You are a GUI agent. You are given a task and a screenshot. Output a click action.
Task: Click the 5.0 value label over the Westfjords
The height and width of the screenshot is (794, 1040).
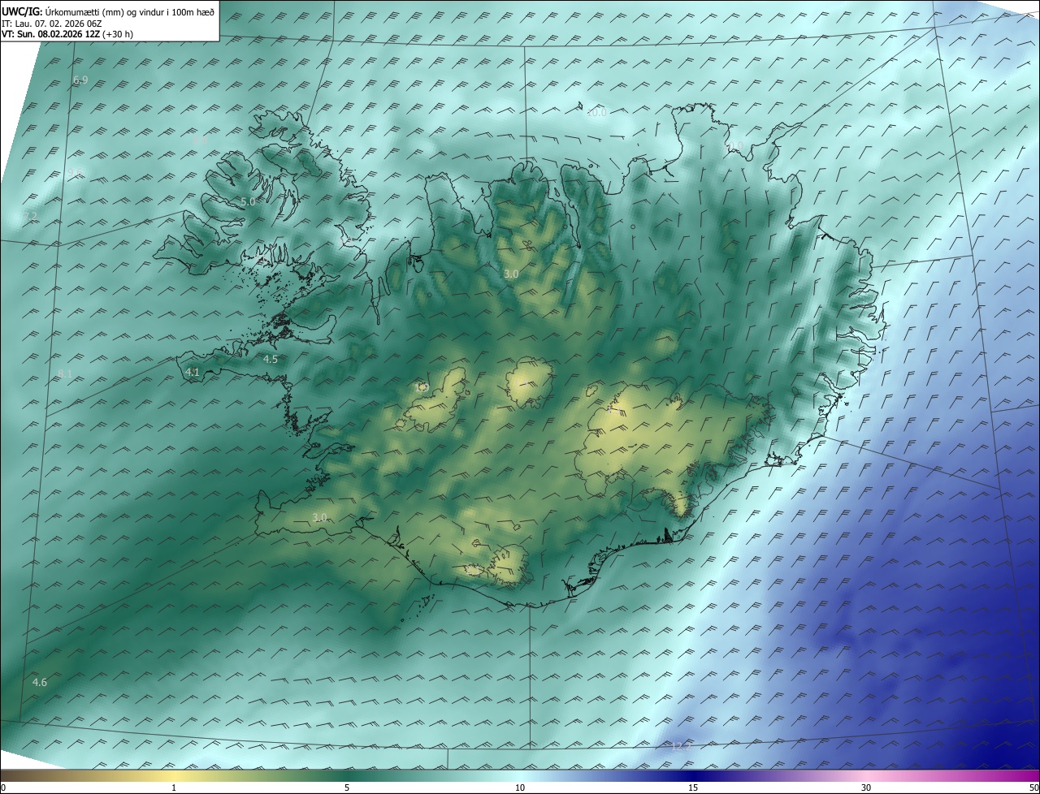pos(248,201)
